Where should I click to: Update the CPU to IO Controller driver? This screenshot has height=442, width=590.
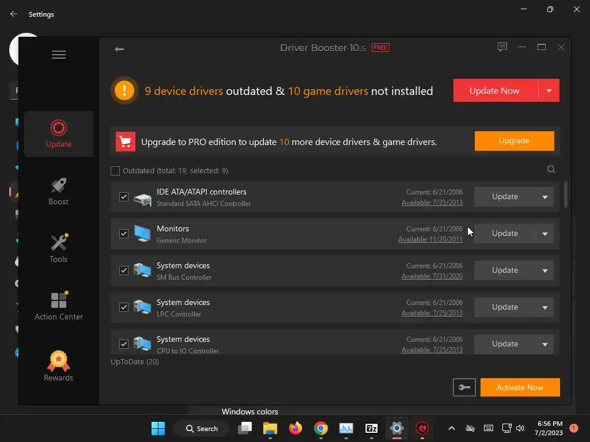click(x=505, y=344)
